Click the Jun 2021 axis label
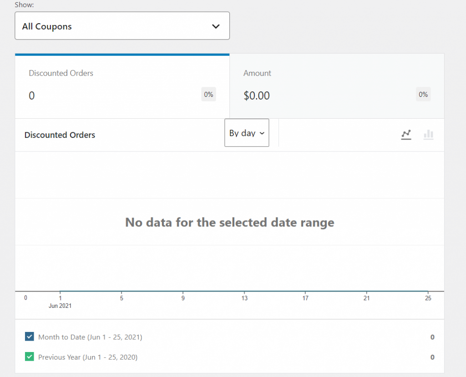The width and height of the screenshot is (466, 377). [x=60, y=306]
